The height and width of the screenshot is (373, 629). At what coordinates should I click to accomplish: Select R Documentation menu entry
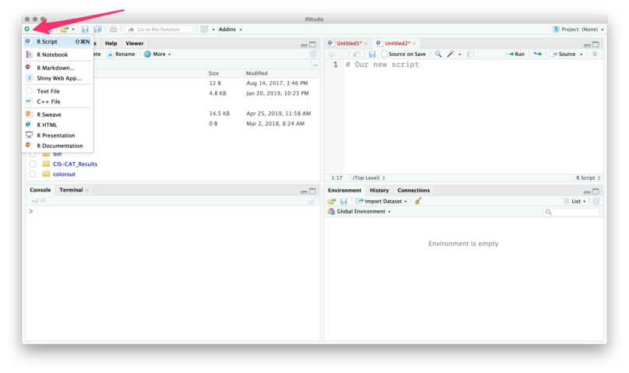click(58, 146)
